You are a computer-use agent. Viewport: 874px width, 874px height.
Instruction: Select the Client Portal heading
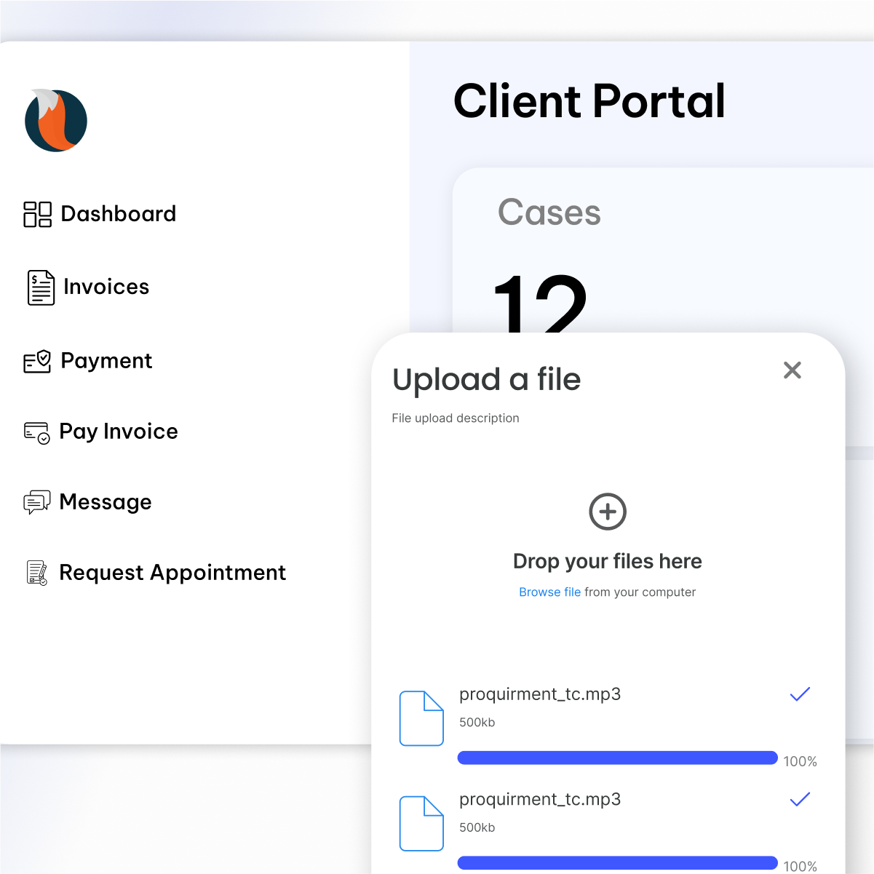[x=589, y=101]
